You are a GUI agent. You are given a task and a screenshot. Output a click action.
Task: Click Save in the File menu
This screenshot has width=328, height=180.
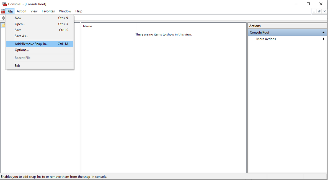pos(18,30)
